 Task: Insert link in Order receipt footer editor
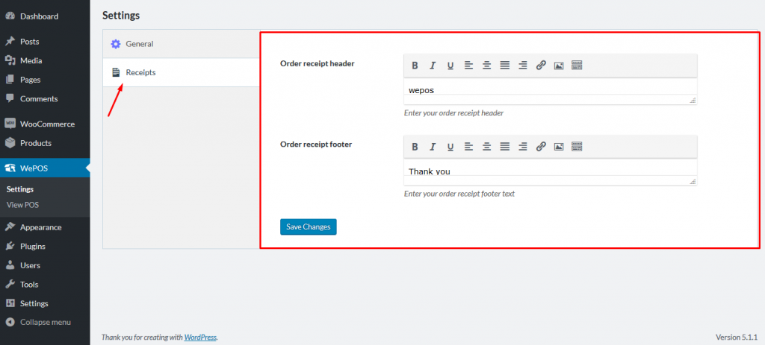coord(541,147)
